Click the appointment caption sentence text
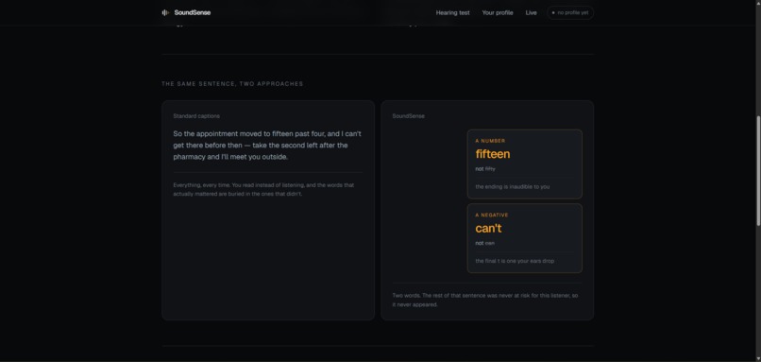The image size is (761, 362). coord(267,146)
